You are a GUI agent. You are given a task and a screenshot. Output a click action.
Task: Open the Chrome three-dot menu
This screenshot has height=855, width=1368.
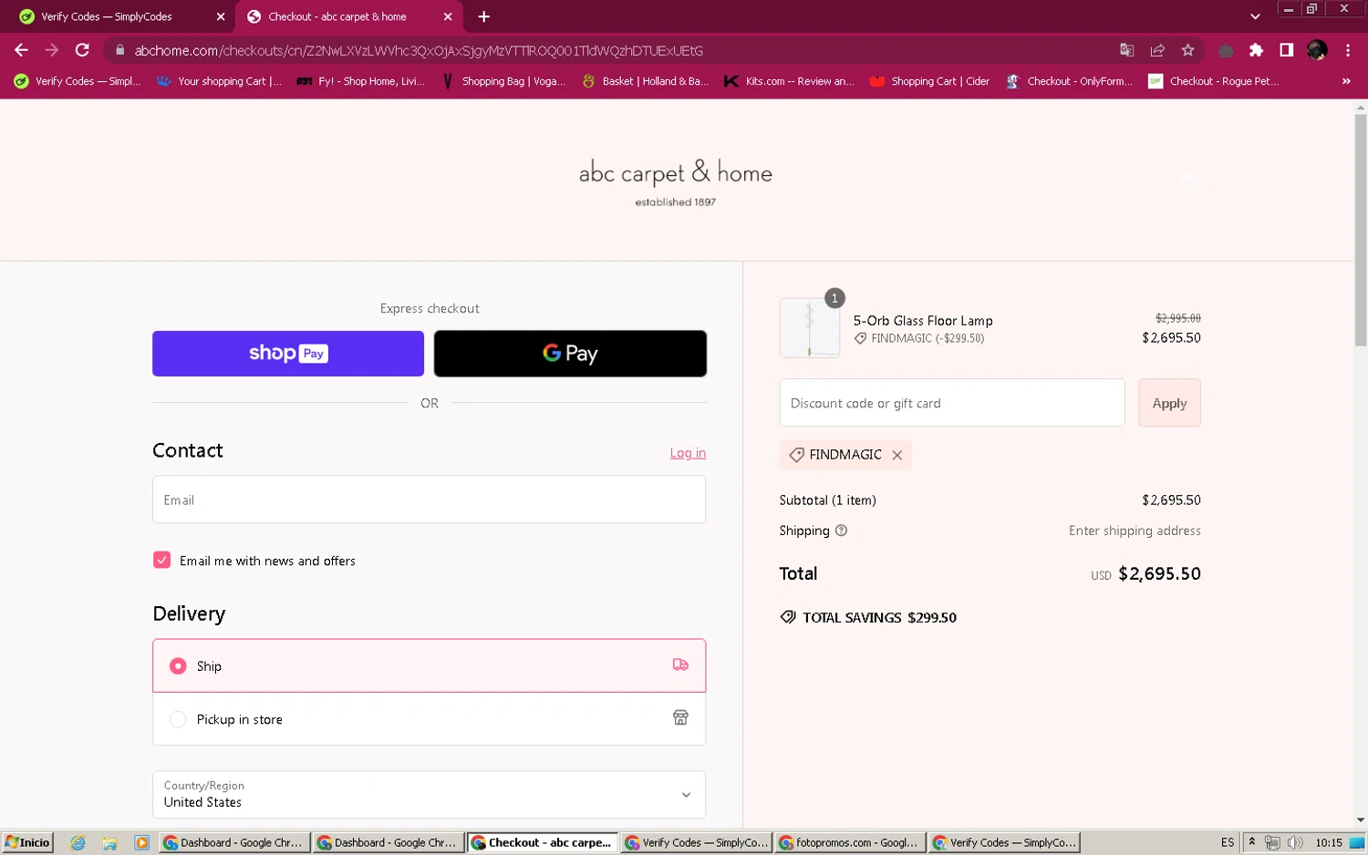point(1348,50)
